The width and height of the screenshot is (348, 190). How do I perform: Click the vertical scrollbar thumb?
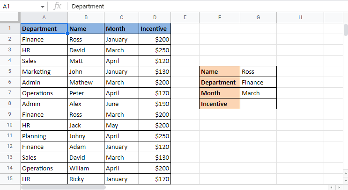coord(345,30)
